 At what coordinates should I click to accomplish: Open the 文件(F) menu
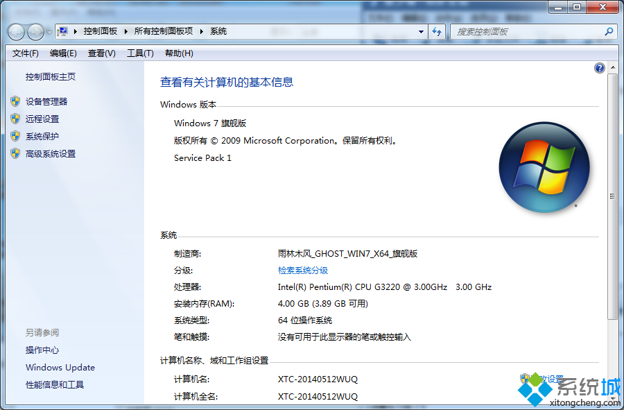(x=25, y=53)
